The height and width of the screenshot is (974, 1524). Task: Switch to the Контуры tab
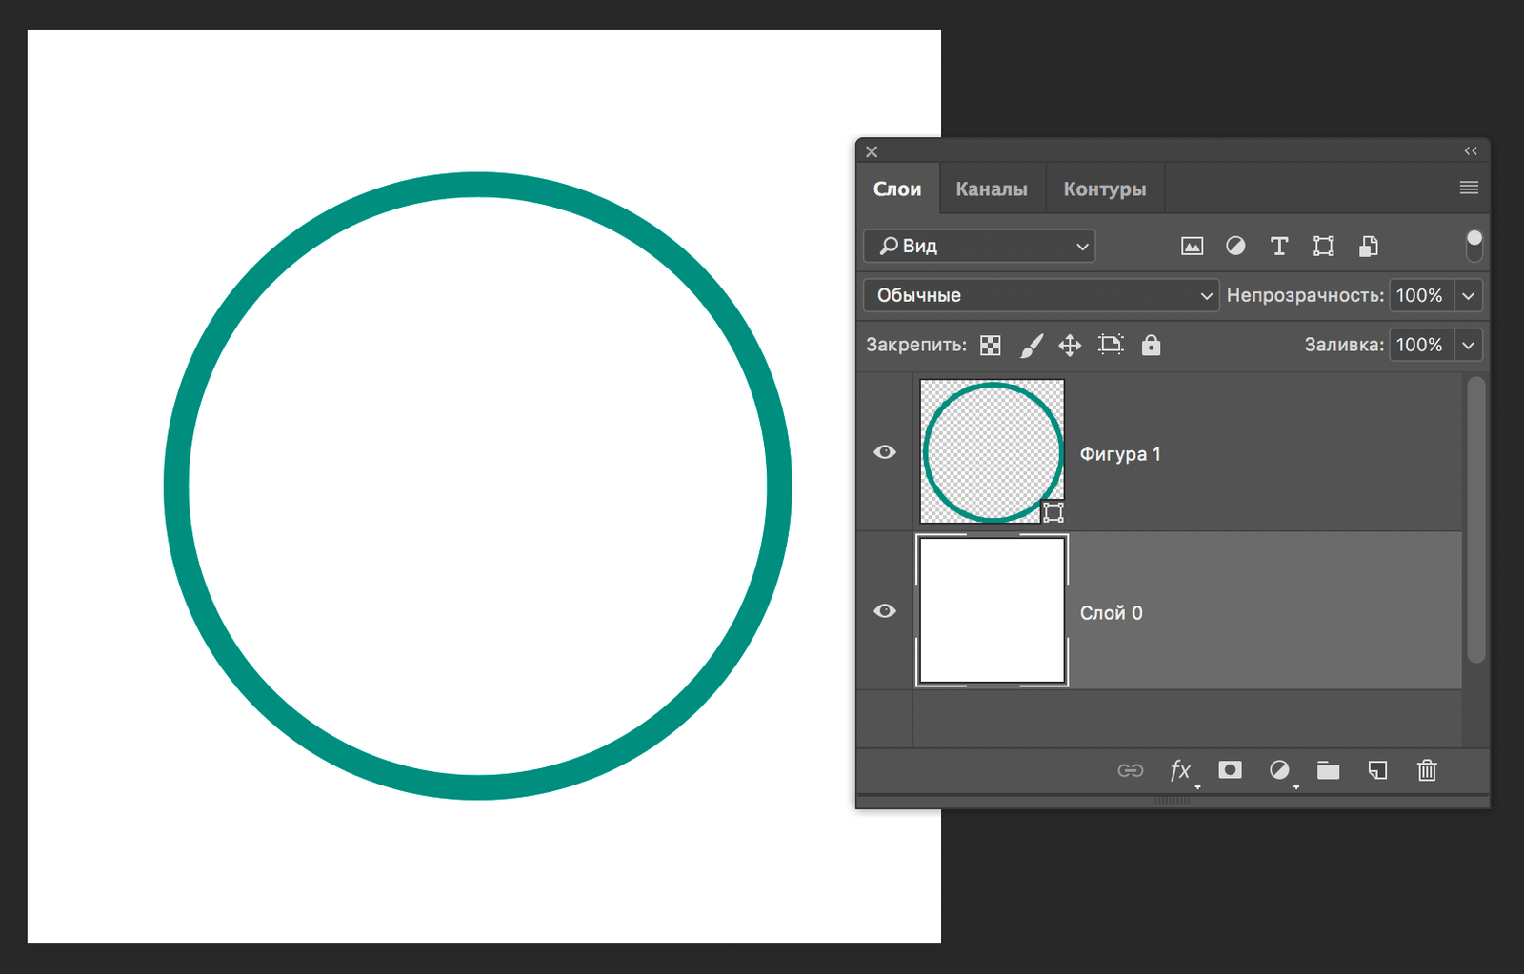(x=1105, y=189)
